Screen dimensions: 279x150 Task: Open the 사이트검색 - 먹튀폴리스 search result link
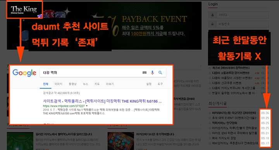click(x=102, y=101)
